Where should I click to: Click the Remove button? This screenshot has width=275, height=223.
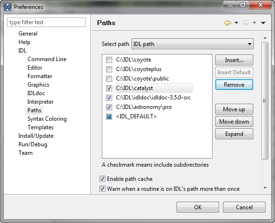coord(234,85)
